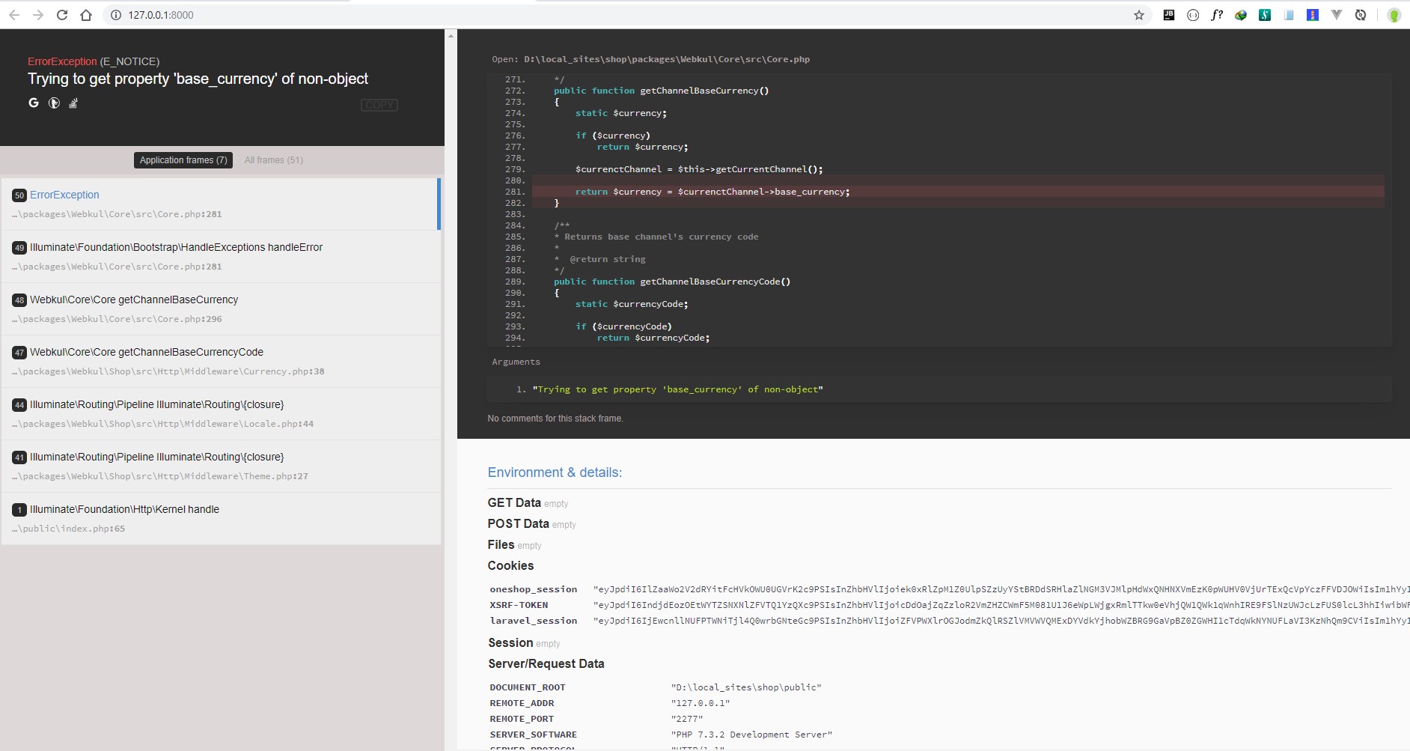
Task: Click the argument 1 error string
Action: 678,389
